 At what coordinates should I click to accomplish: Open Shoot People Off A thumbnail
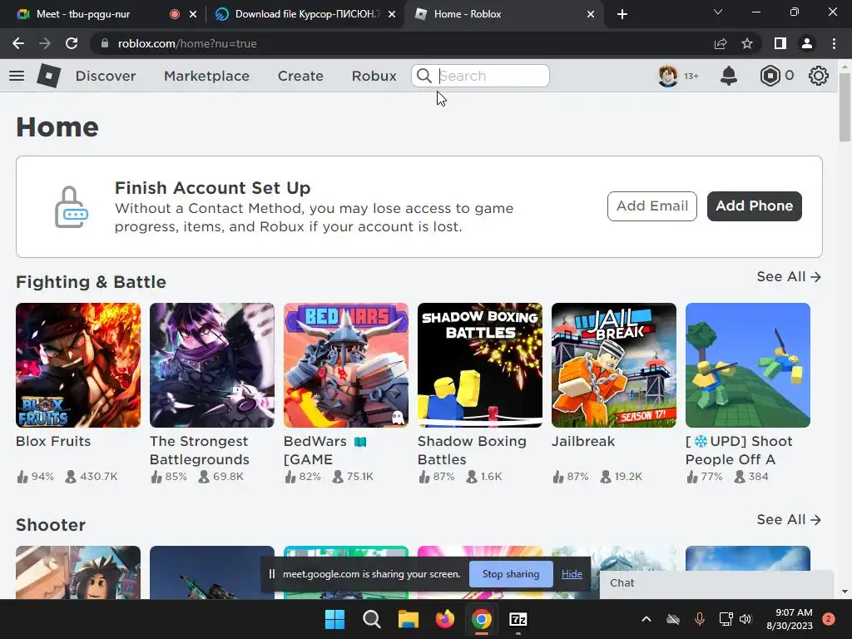(x=748, y=365)
